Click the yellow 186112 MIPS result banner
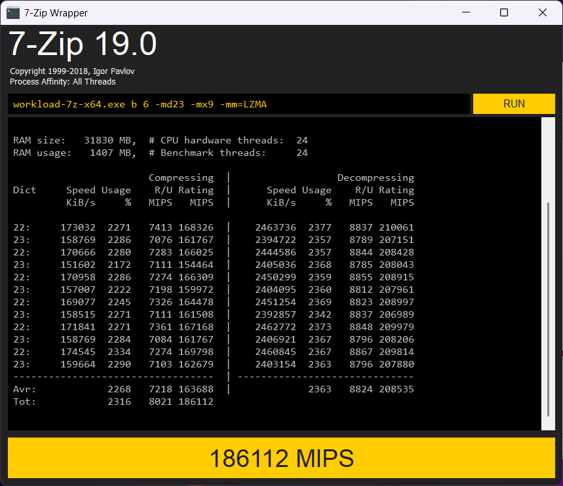Viewport: 563px width, 486px height. coord(282,458)
